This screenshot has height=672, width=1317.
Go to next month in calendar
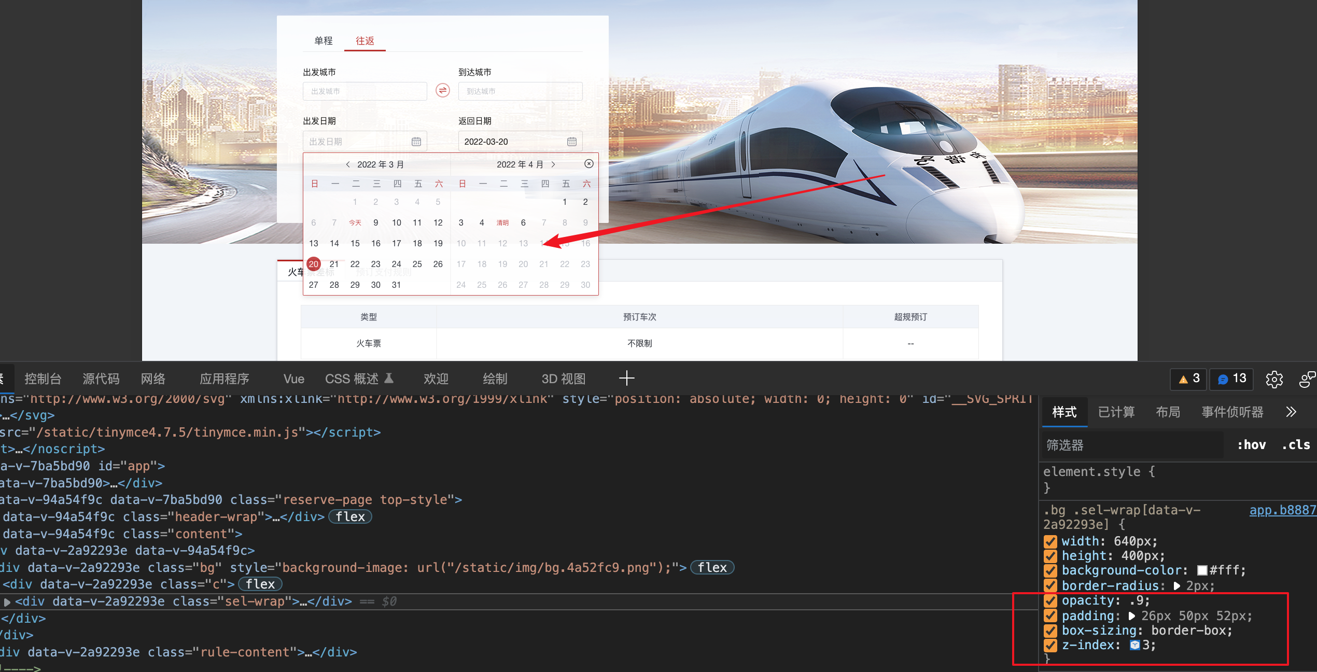pos(553,164)
